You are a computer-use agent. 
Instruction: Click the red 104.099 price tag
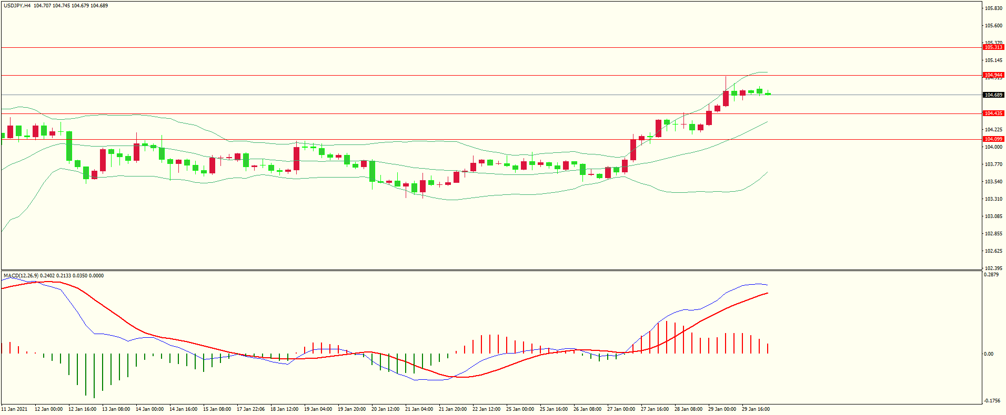pyautogui.click(x=993, y=139)
